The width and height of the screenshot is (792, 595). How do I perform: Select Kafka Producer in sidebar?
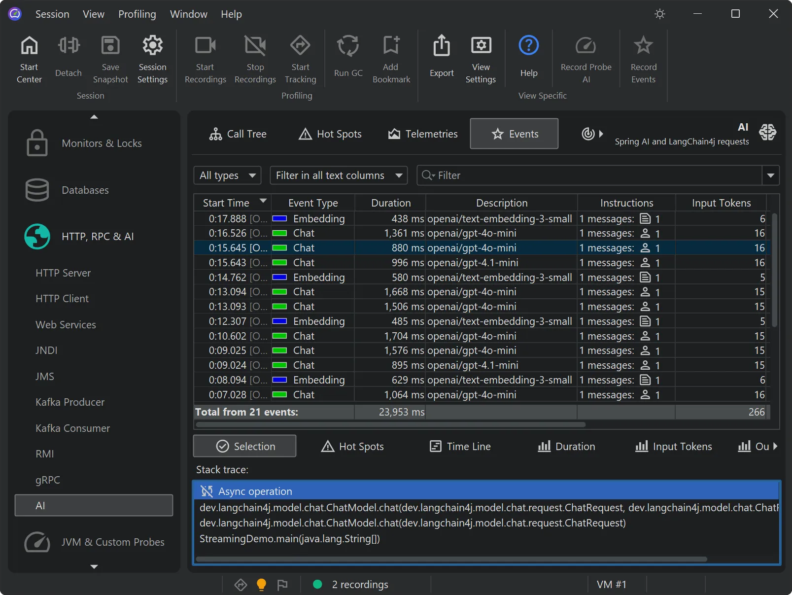(70, 402)
